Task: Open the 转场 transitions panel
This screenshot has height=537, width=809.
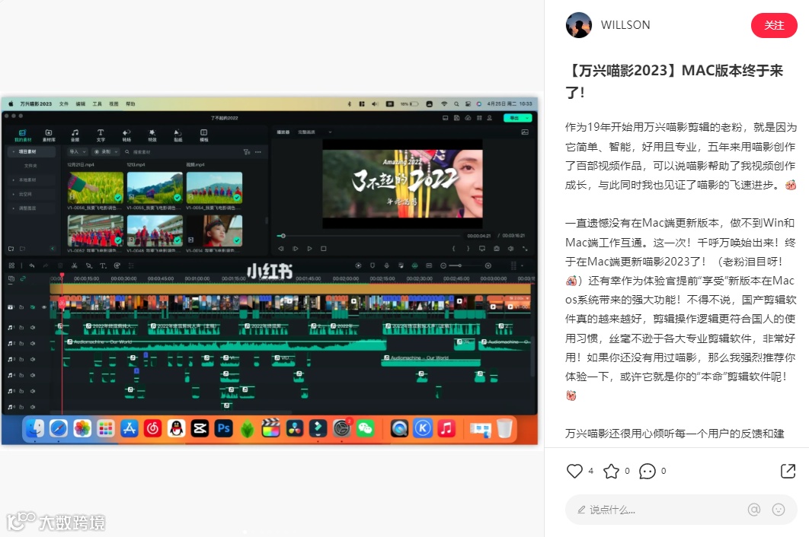Action: [x=127, y=135]
